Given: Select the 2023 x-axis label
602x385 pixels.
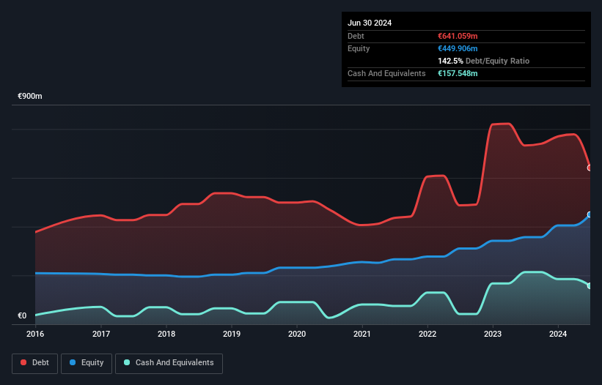Looking at the screenshot, I should (493, 334).
